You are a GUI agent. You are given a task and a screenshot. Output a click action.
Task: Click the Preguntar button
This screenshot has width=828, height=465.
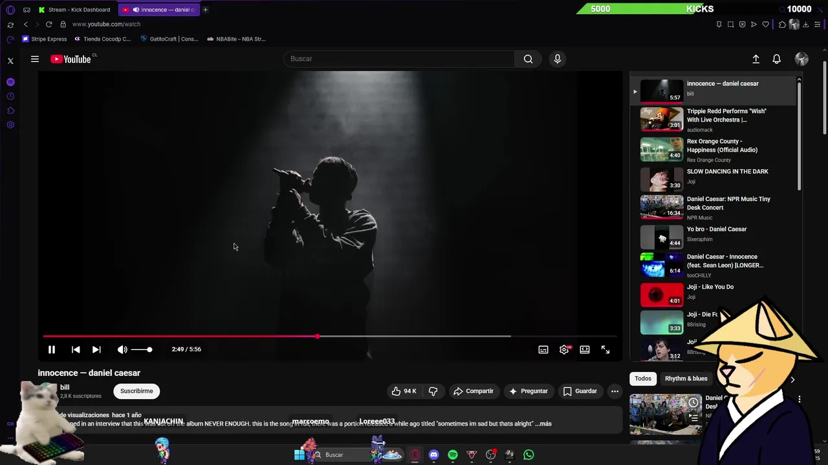point(528,391)
